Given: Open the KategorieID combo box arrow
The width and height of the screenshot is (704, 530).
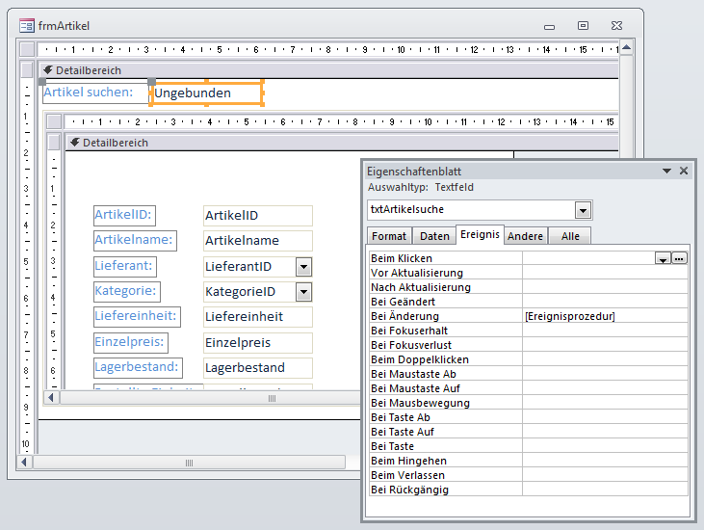Looking at the screenshot, I should coord(303,292).
